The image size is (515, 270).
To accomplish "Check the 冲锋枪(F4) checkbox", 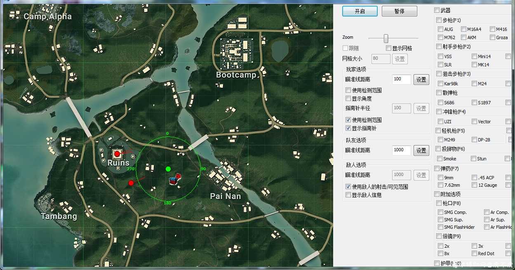I will pos(439,112).
